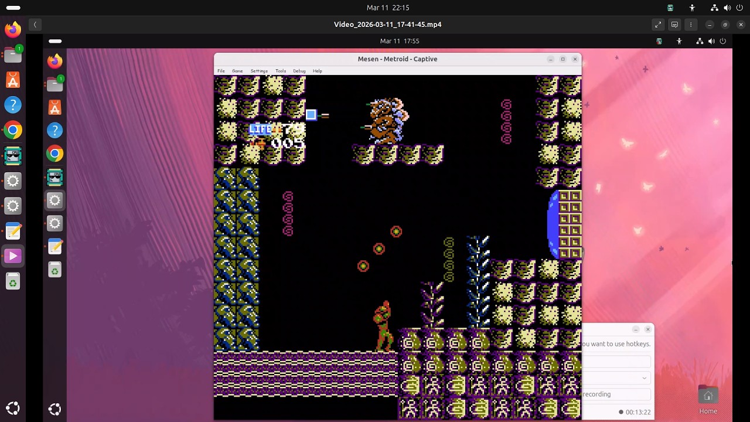Open Mesen's File menu
Viewport: 750px width, 422px height.
coord(221,71)
